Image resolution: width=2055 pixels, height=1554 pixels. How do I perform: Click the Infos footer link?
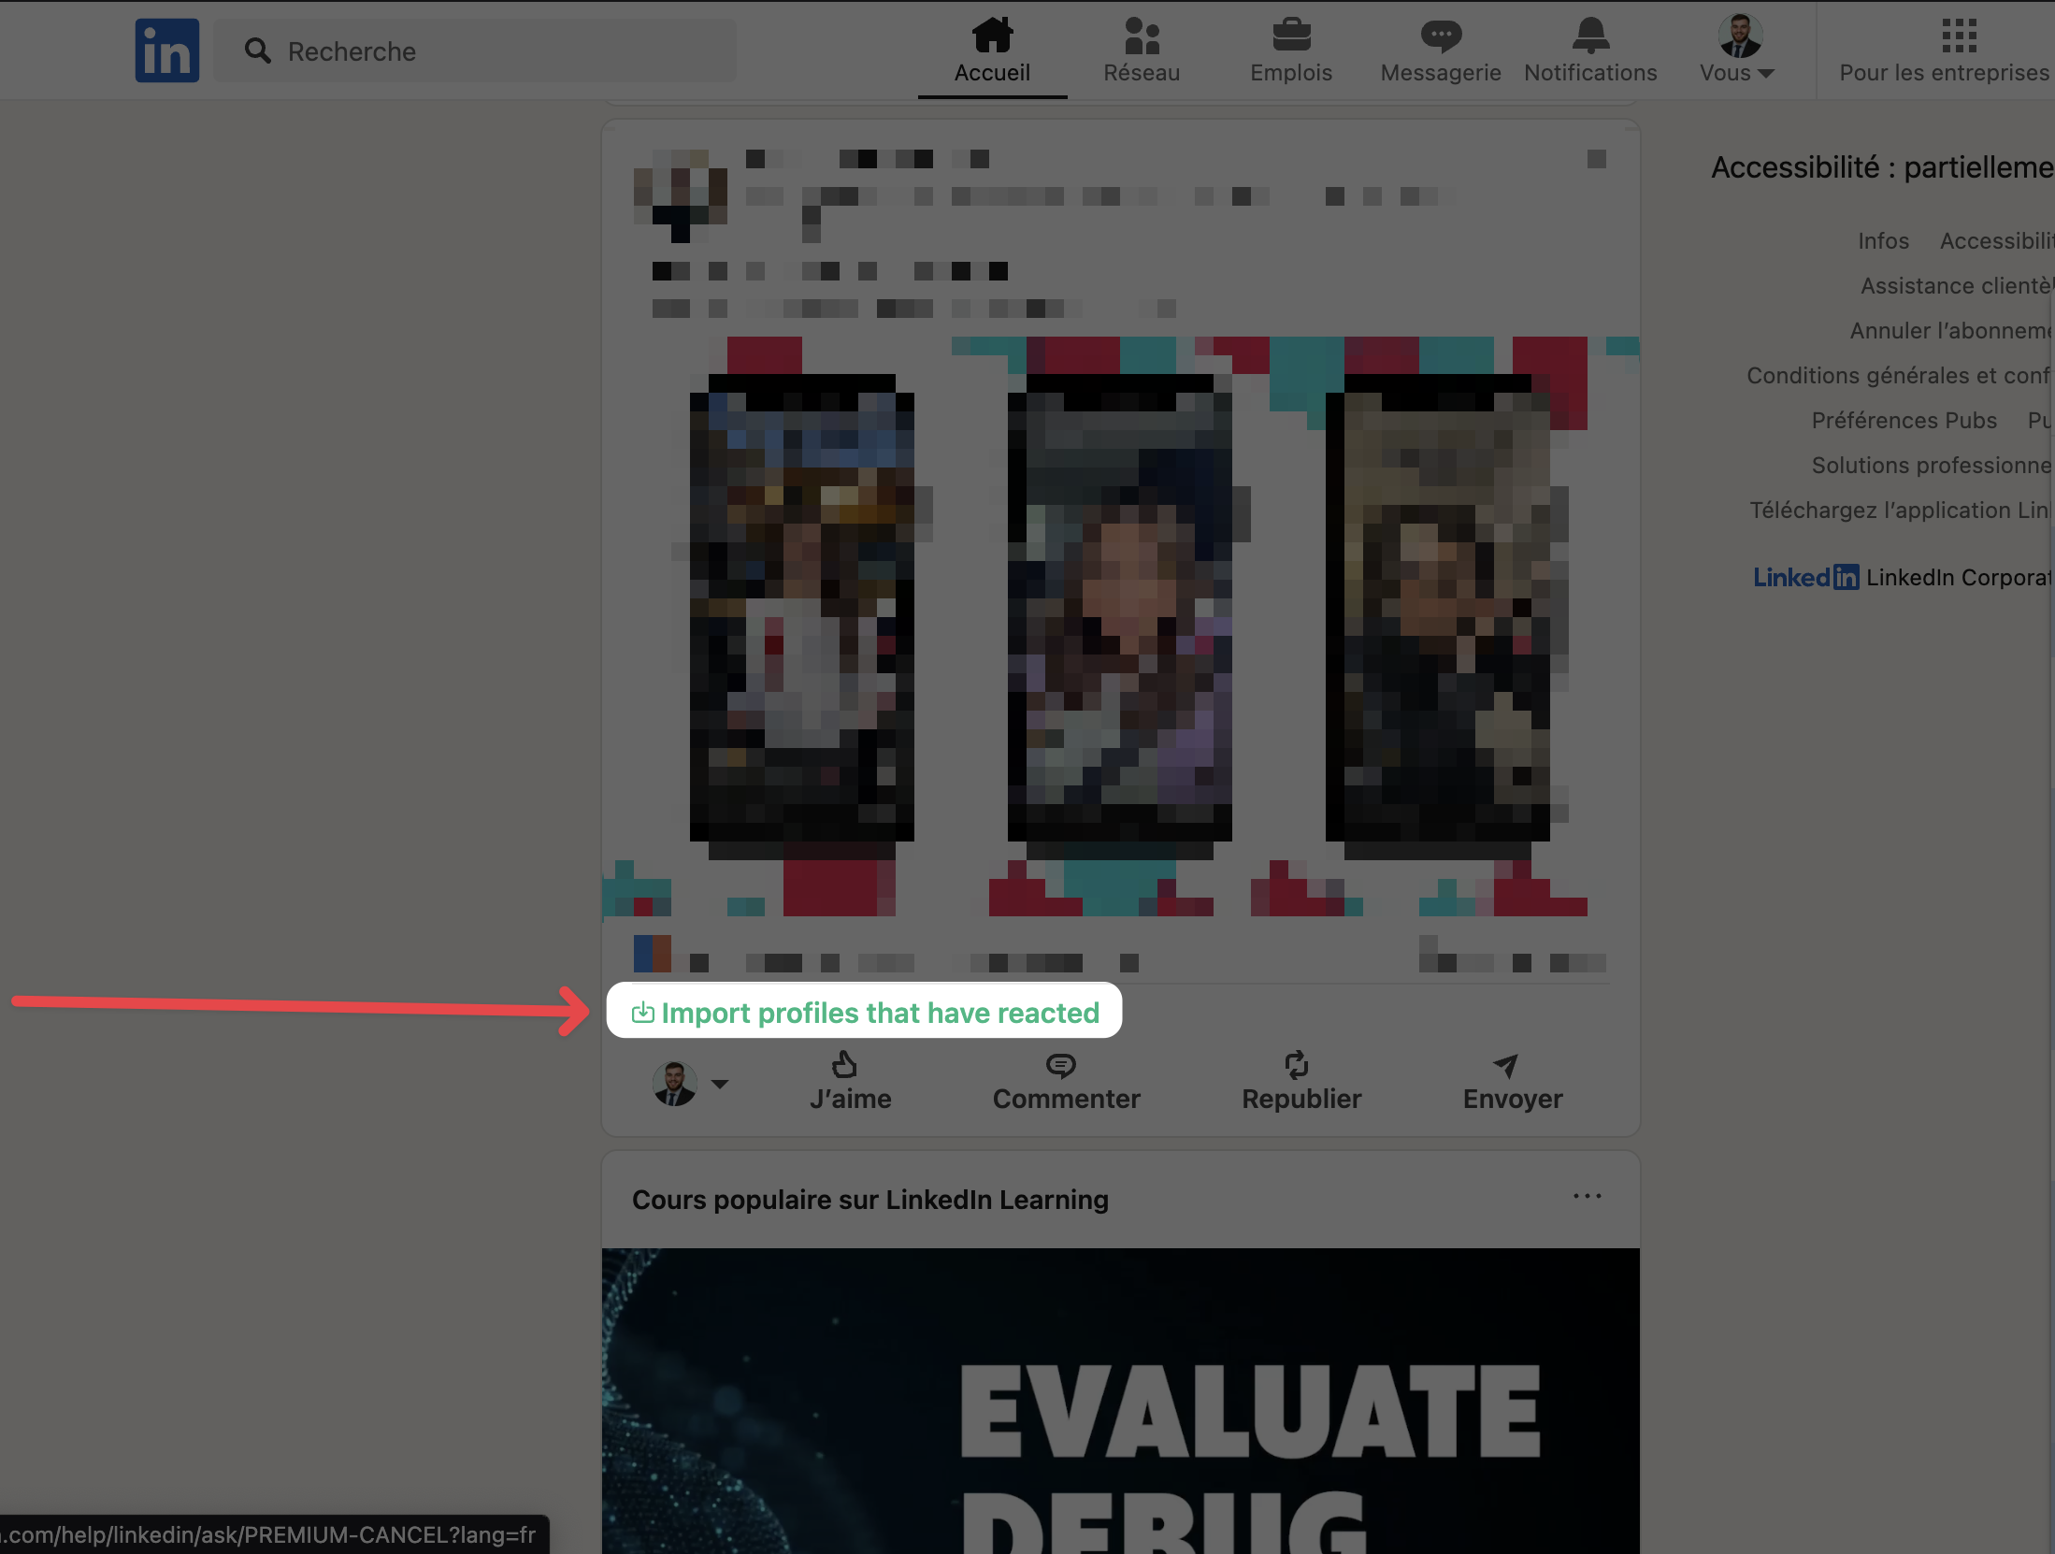1882,240
